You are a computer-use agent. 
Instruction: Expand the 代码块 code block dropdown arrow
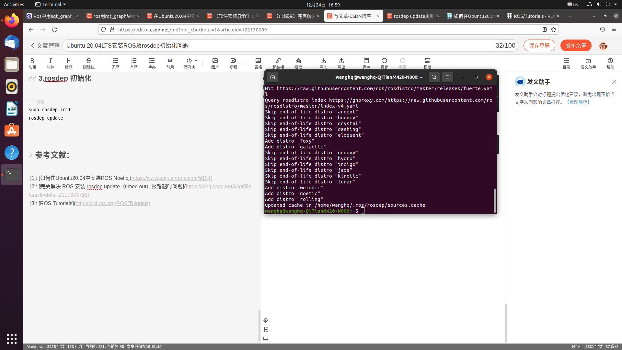click(196, 61)
